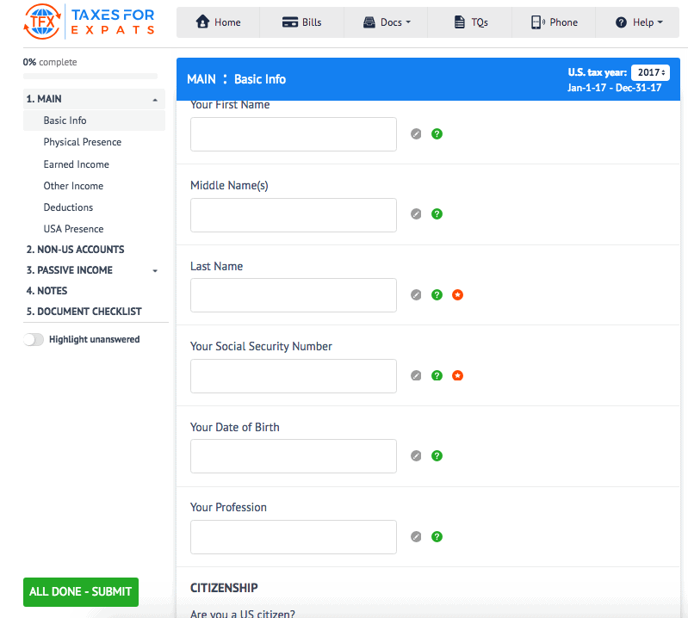
Task: Open the Docs dropdown caret
Action: coord(408,22)
